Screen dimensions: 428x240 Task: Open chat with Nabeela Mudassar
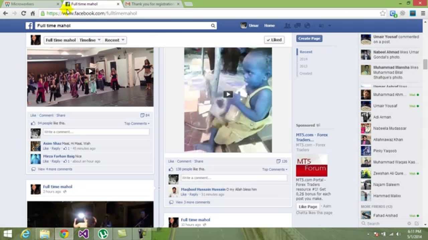(390, 128)
